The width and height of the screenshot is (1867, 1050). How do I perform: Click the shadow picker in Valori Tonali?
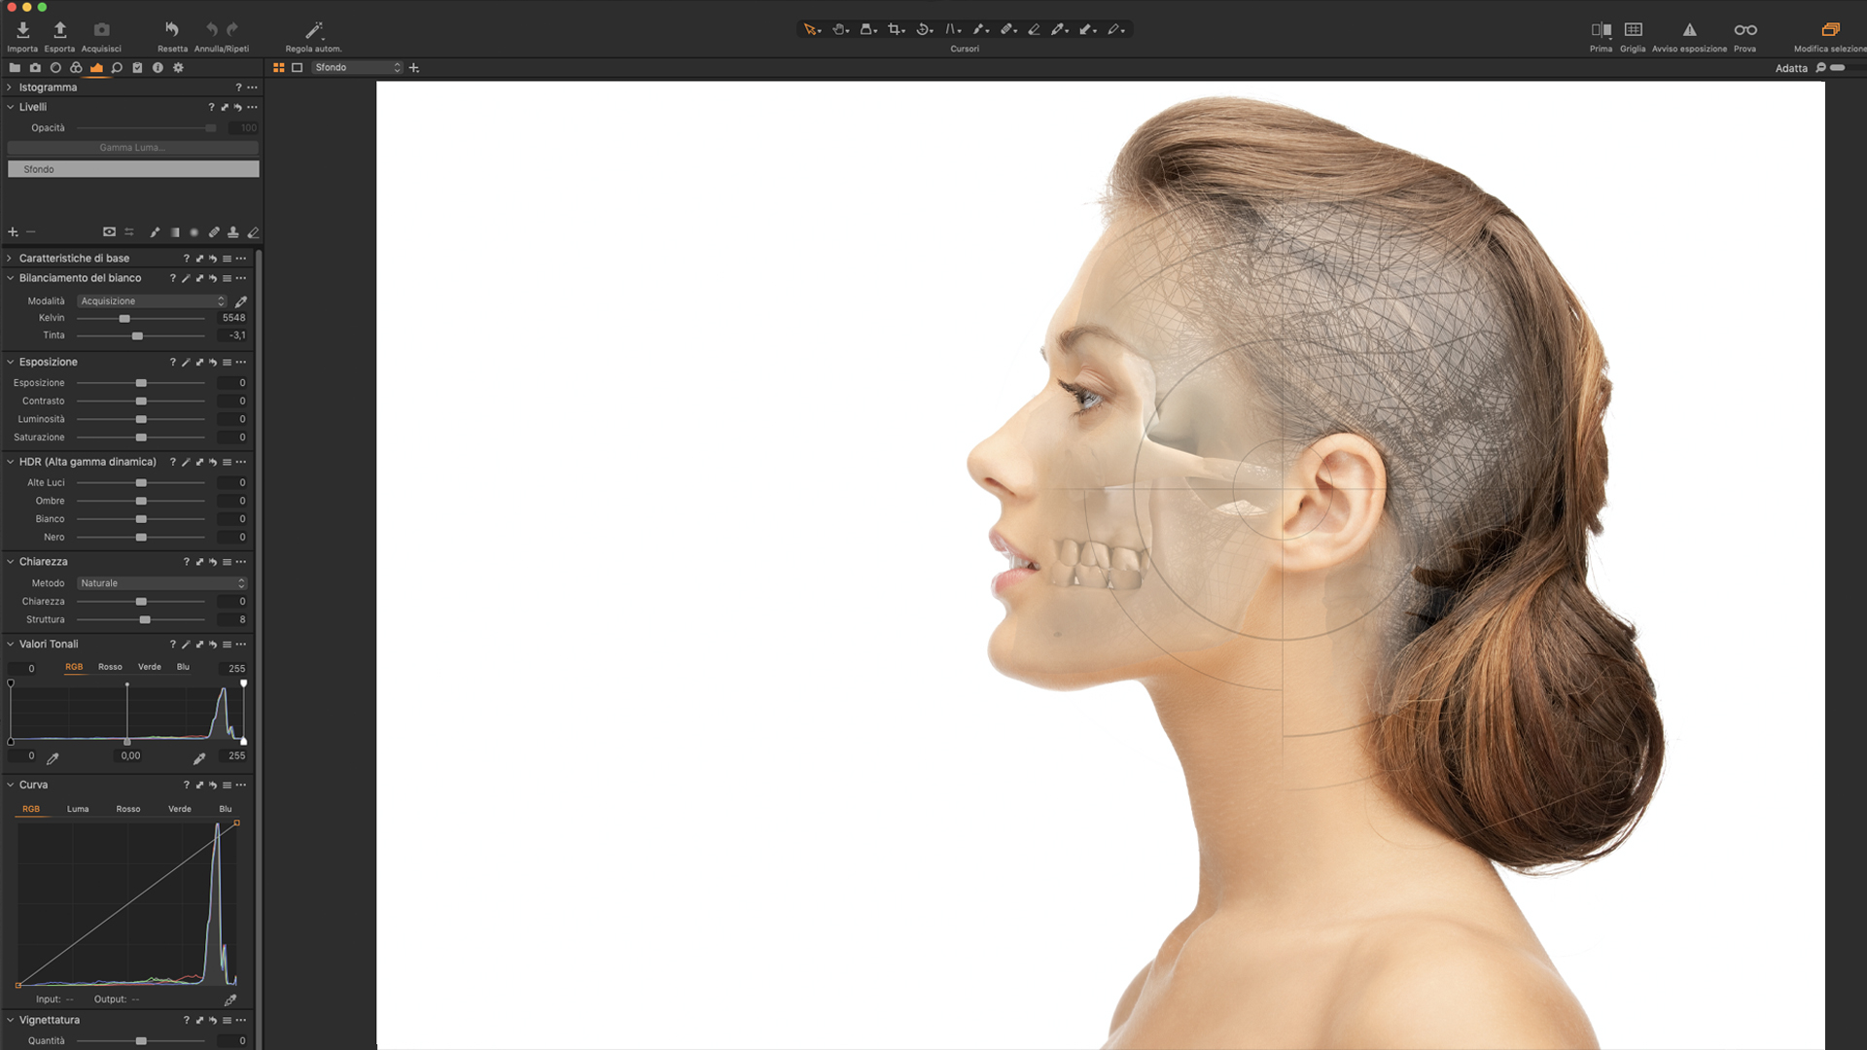(x=53, y=758)
